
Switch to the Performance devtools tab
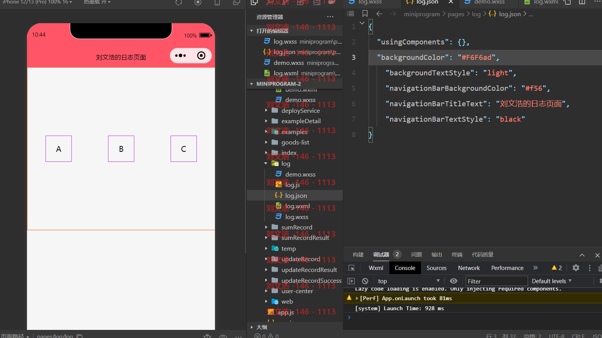click(x=507, y=268)
